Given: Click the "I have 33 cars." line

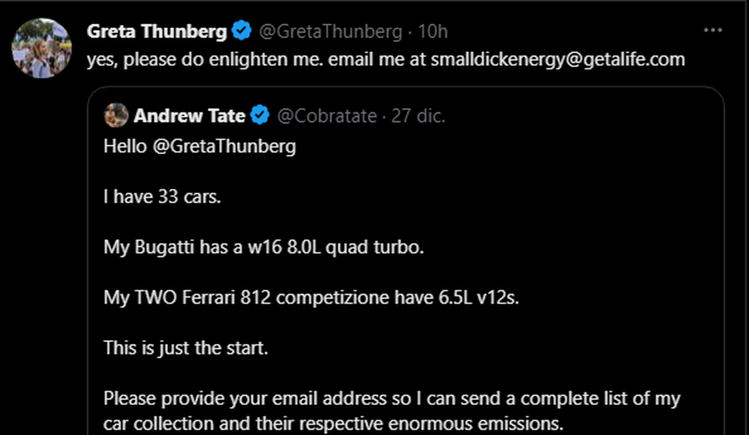Looking at the screenshot, I should click(162, 197).
